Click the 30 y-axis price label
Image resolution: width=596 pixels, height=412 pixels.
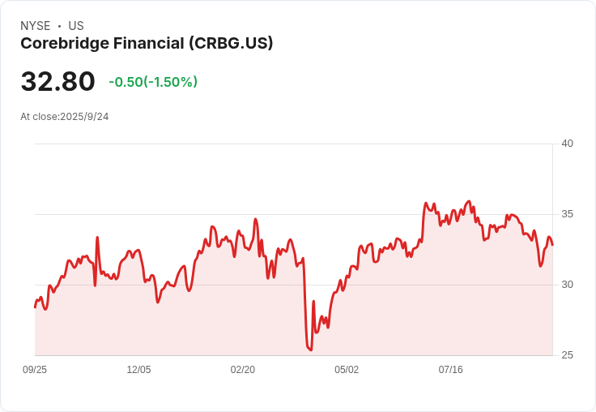point(567,285)
